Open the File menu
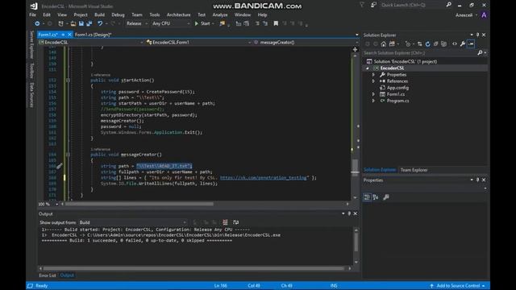Image resolution: width=516 pixels, height=290 pixels. 32,14
